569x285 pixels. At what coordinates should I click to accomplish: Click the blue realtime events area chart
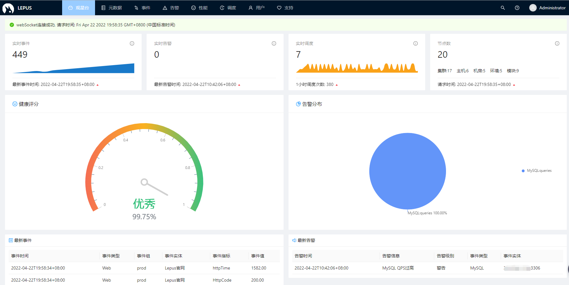pos(74,68)
